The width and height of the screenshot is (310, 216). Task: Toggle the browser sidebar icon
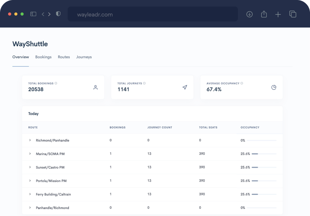33,14
